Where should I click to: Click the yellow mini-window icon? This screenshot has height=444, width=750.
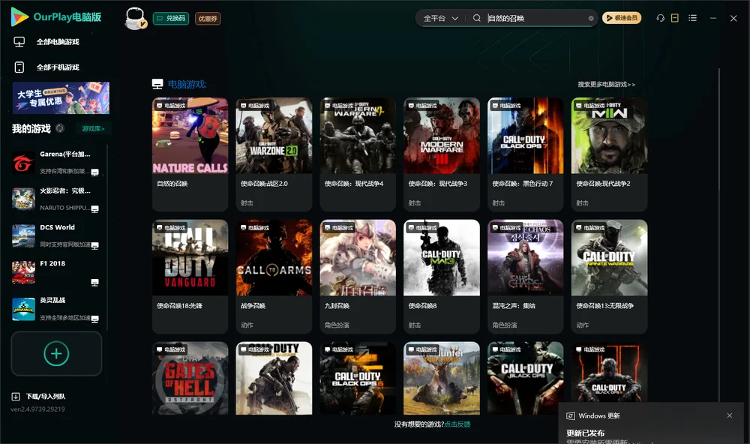pos(674,18)
